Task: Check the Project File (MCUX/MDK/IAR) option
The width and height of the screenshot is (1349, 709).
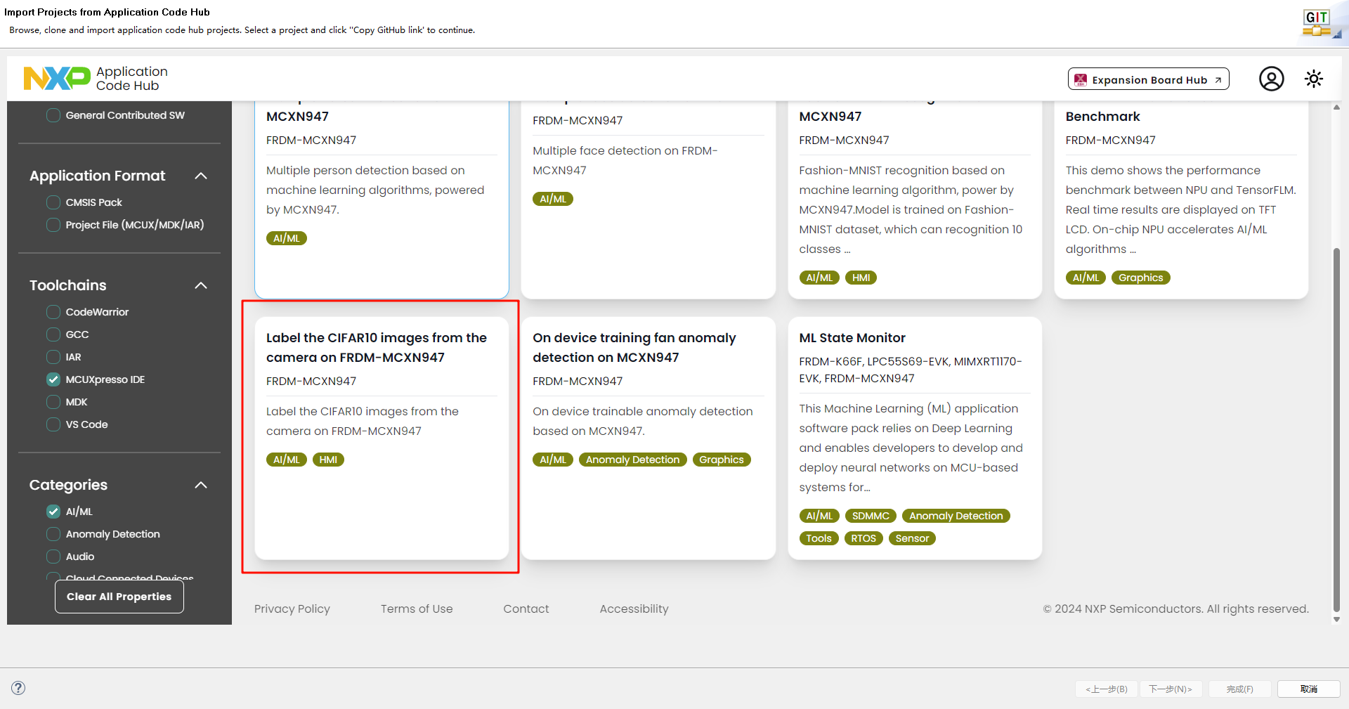Action: (x=53, y=225)
